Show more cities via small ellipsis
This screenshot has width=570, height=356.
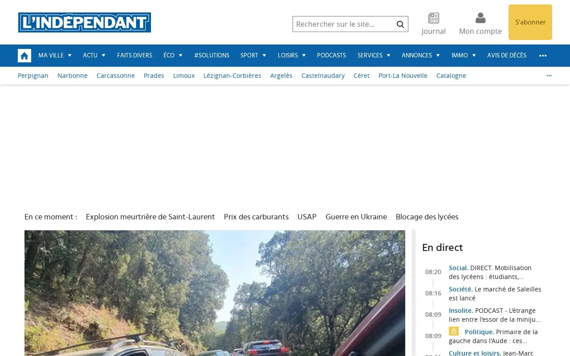[549, 76]
